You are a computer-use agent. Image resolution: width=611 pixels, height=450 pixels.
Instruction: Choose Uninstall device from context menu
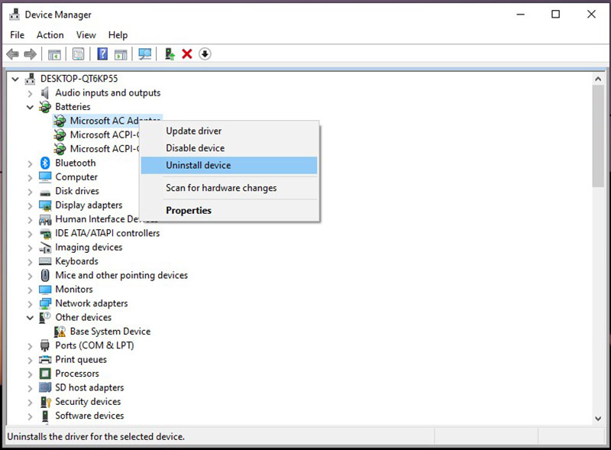pos(229,165)
